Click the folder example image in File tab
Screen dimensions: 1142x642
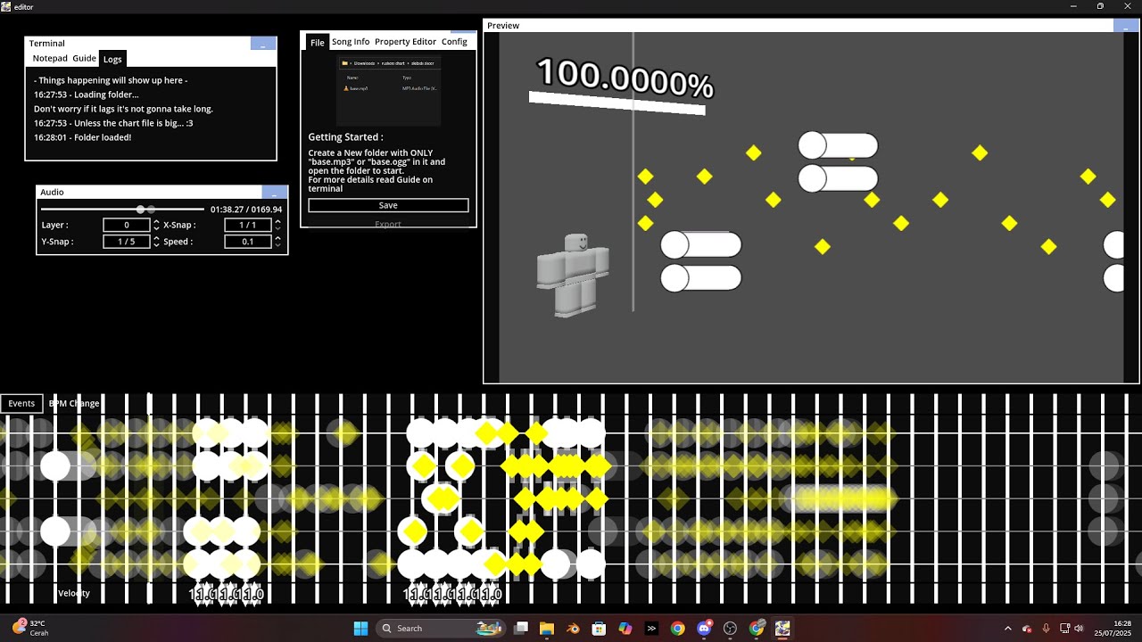pos(388,90)
